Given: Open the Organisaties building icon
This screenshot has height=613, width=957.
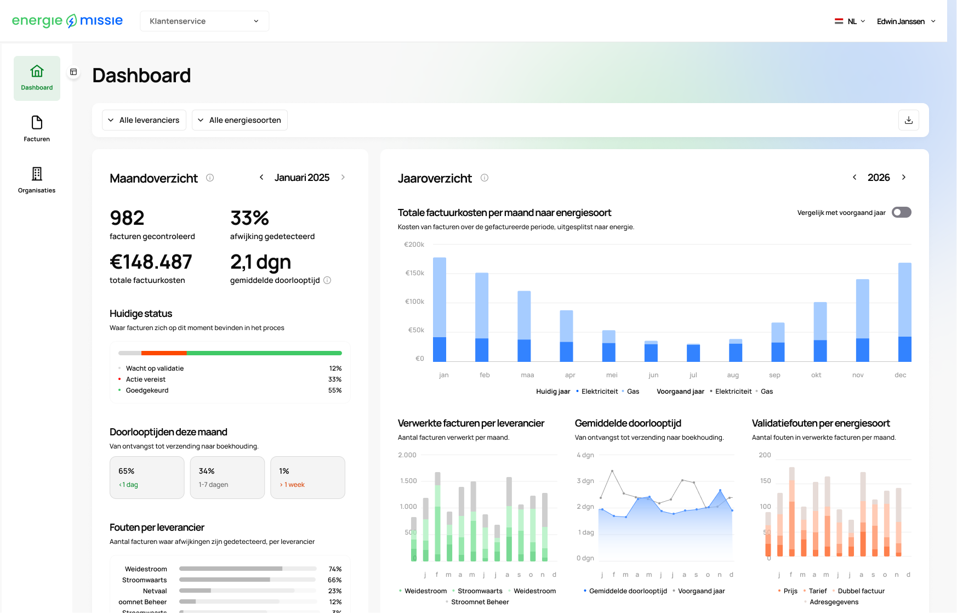Looking at the screenshot, I should click(37, 174).
